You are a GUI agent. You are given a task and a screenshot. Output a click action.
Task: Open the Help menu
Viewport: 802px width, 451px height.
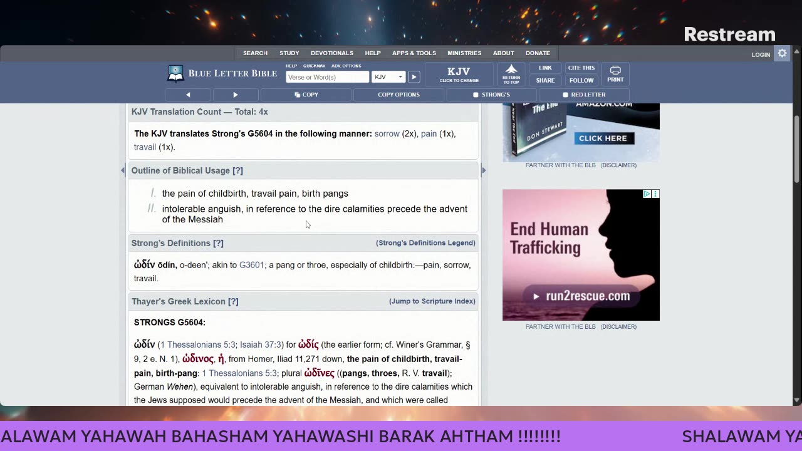[373, 53]
